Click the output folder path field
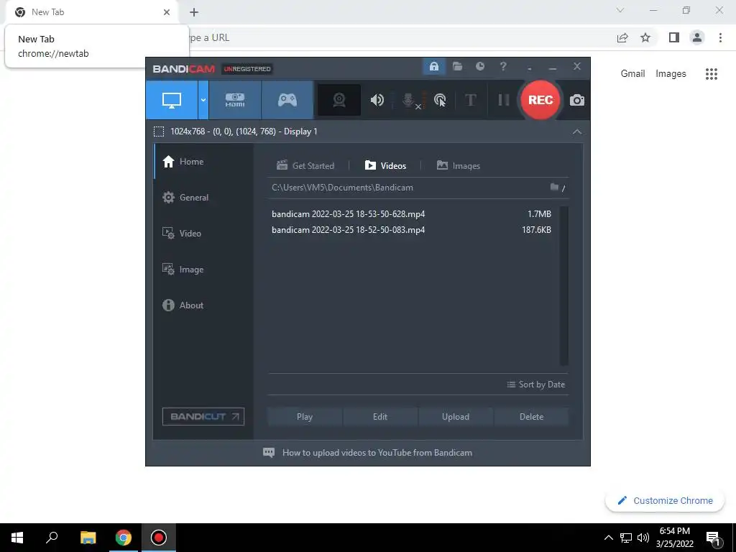This screenshot has height=552, width=736. (x=408, y=188)
